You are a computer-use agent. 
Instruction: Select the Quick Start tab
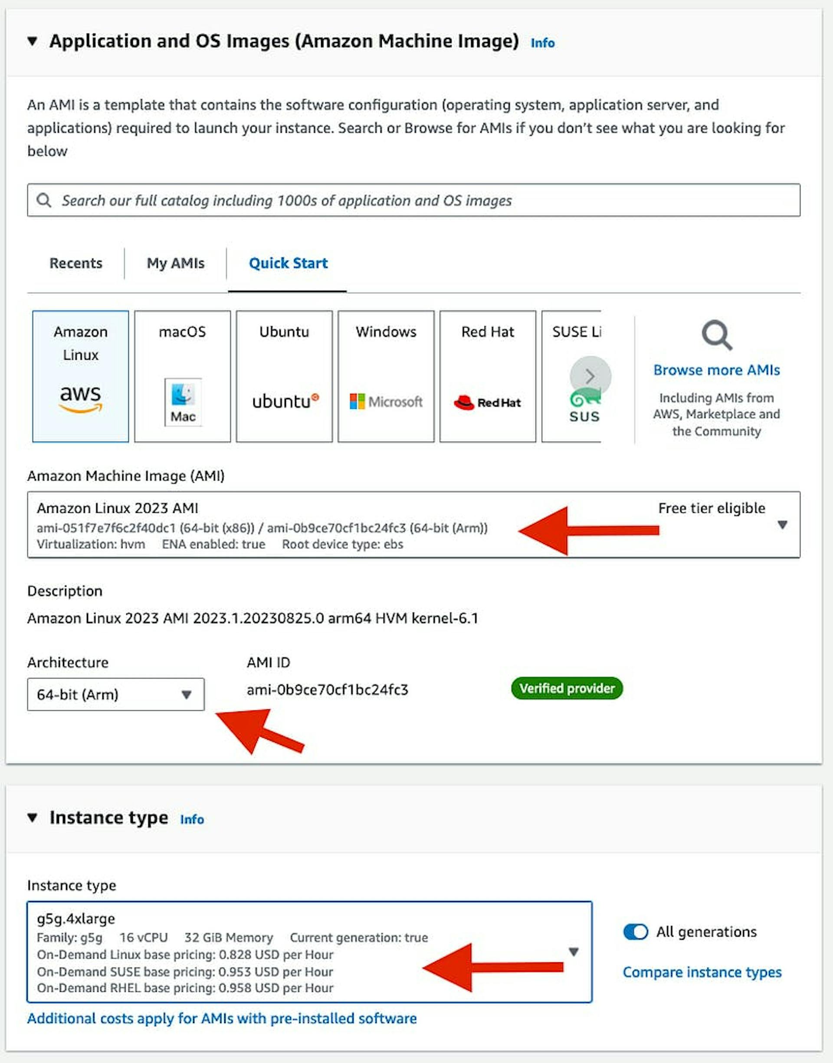(x=288, y=263)
